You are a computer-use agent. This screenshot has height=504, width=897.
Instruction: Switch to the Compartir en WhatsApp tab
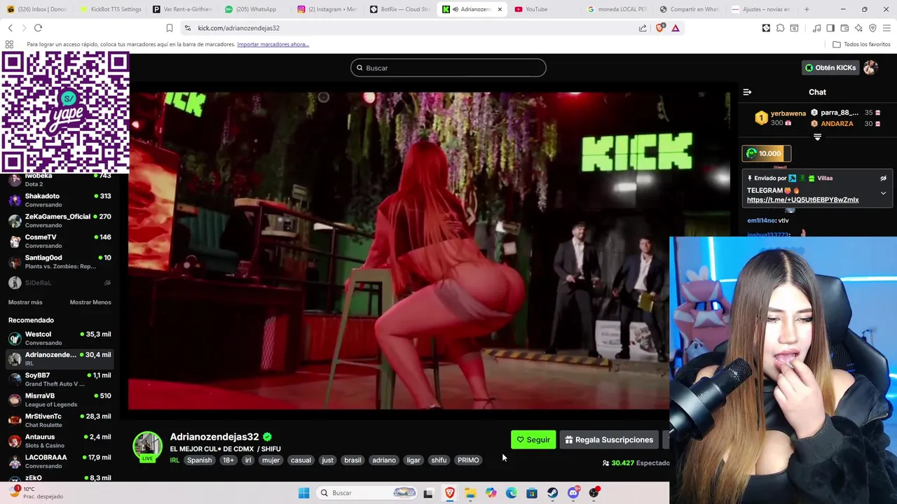691,9
